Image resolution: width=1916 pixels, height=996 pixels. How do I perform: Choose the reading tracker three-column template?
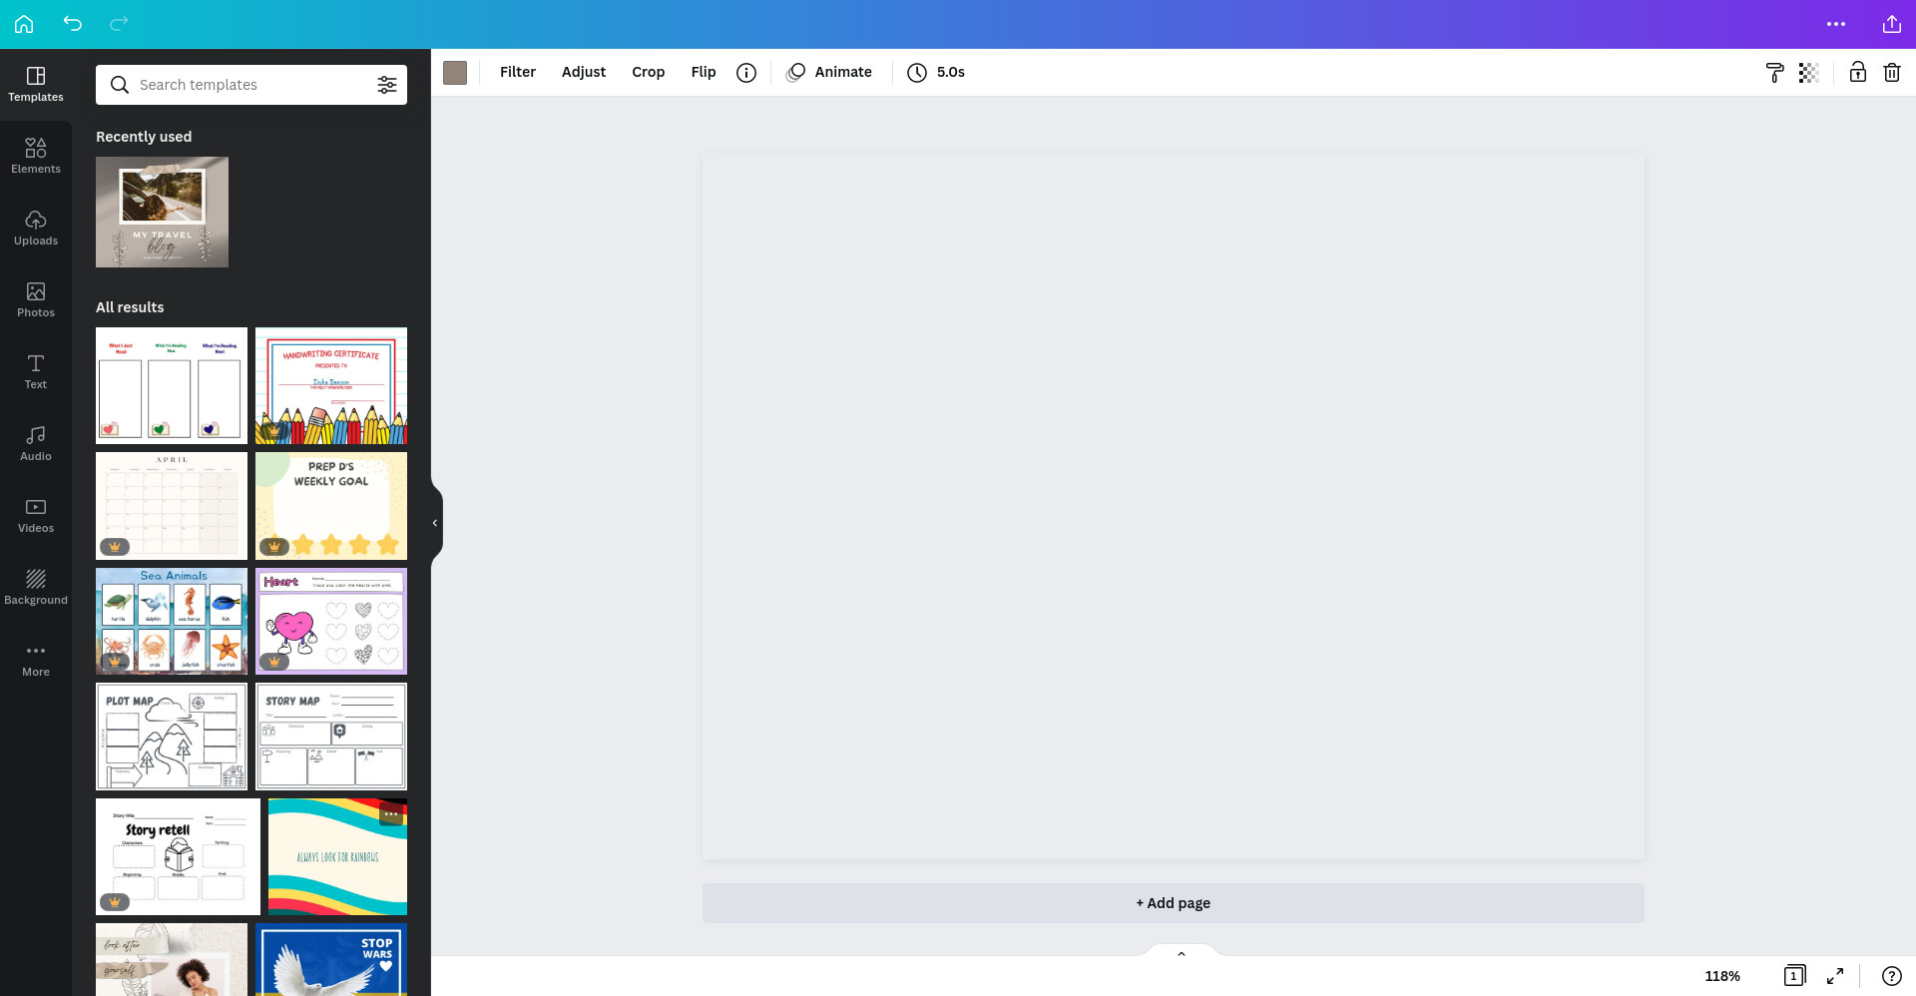click(x=172, y=385)
